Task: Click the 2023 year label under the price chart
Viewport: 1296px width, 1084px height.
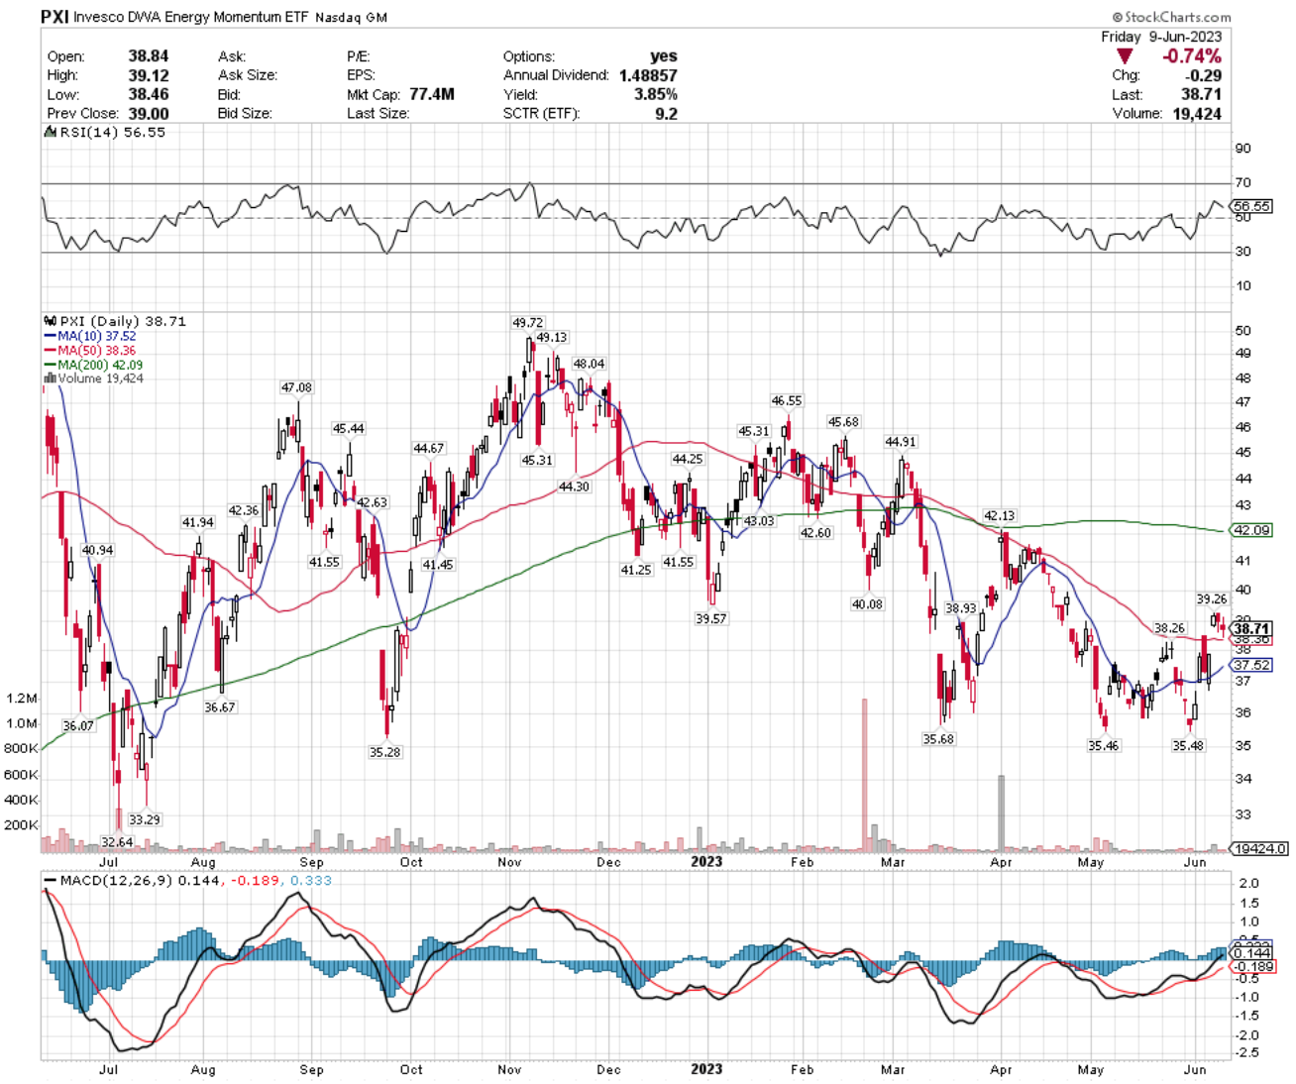Action: point(706,862)
